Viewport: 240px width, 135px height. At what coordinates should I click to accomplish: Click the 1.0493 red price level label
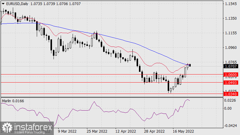click(x=231, y=83)
